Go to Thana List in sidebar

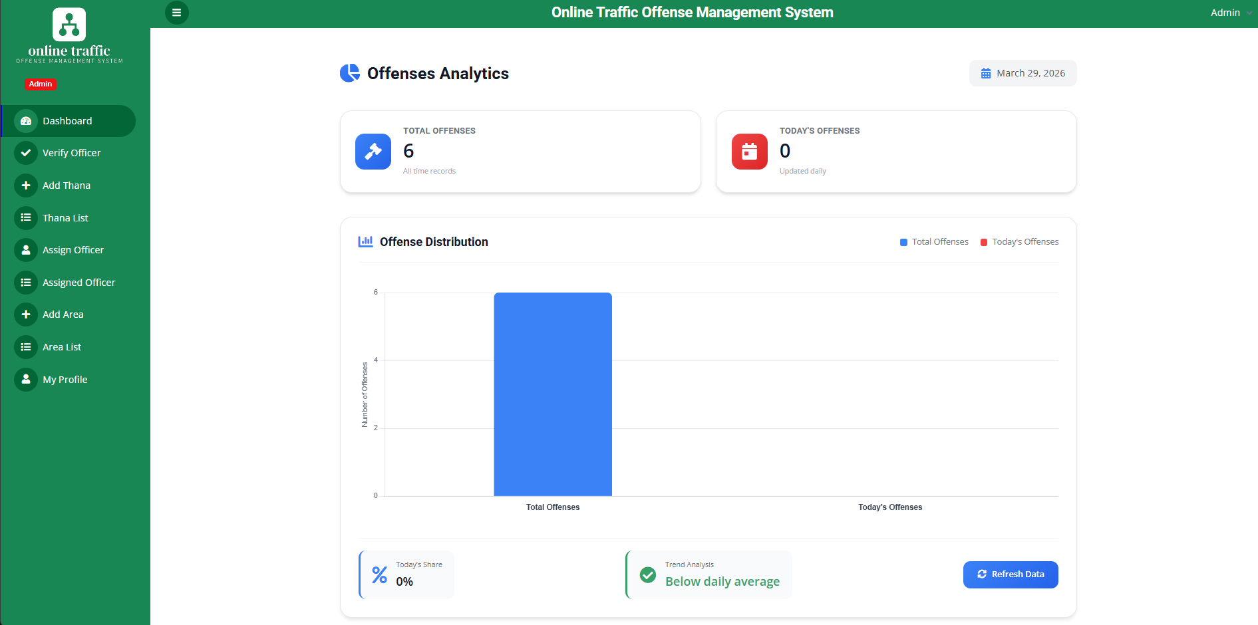click(65, 218)
